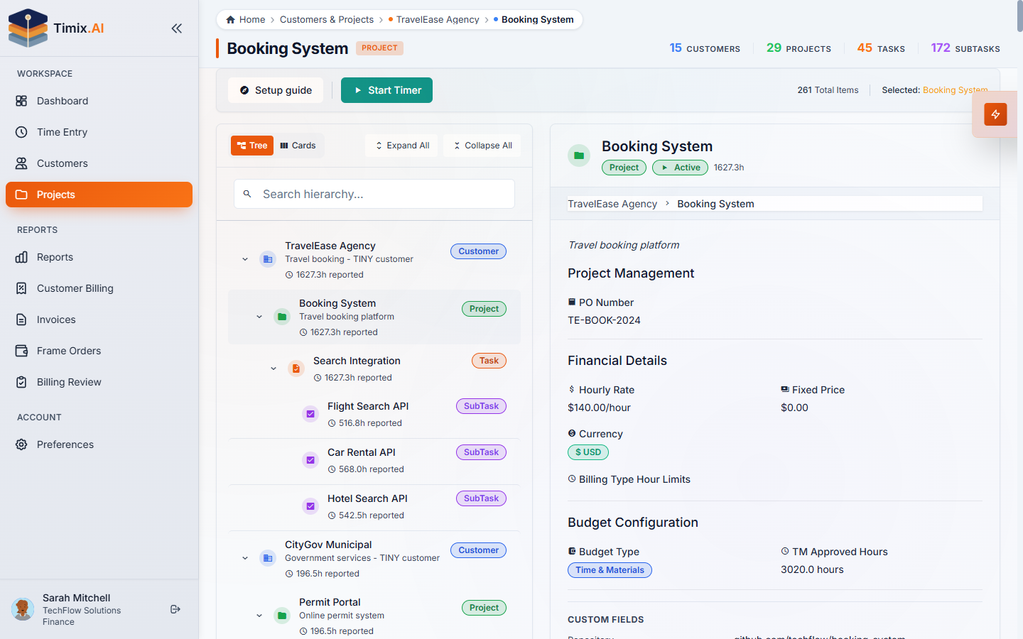Click the Car Rental API checkbox icon
This screenshot has width=1023, height=639.
(x=310, y=460)
